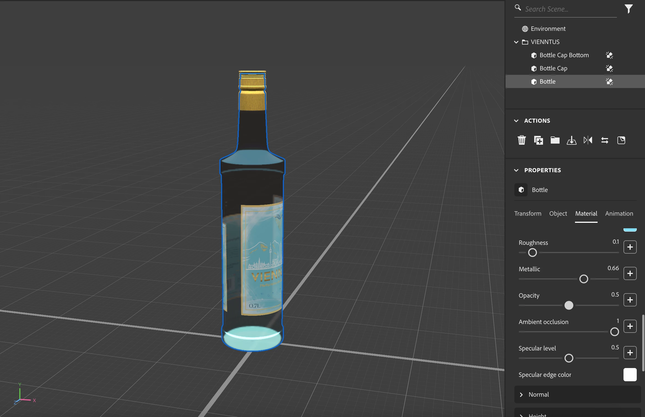The width and height of the screenshot is (645, 417).
Task: Open the scene filter funnel icon
Action: tap(628, 9)
